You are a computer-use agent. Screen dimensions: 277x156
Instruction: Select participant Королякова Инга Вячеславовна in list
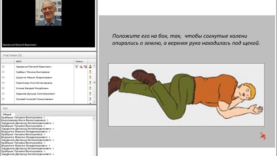pyautogui.click(x=34, y=83)
